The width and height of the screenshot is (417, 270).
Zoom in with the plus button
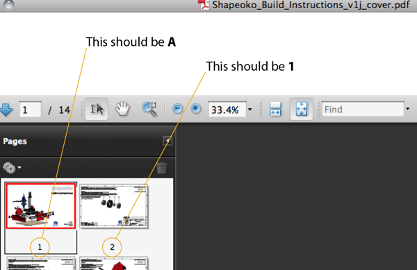196,108
